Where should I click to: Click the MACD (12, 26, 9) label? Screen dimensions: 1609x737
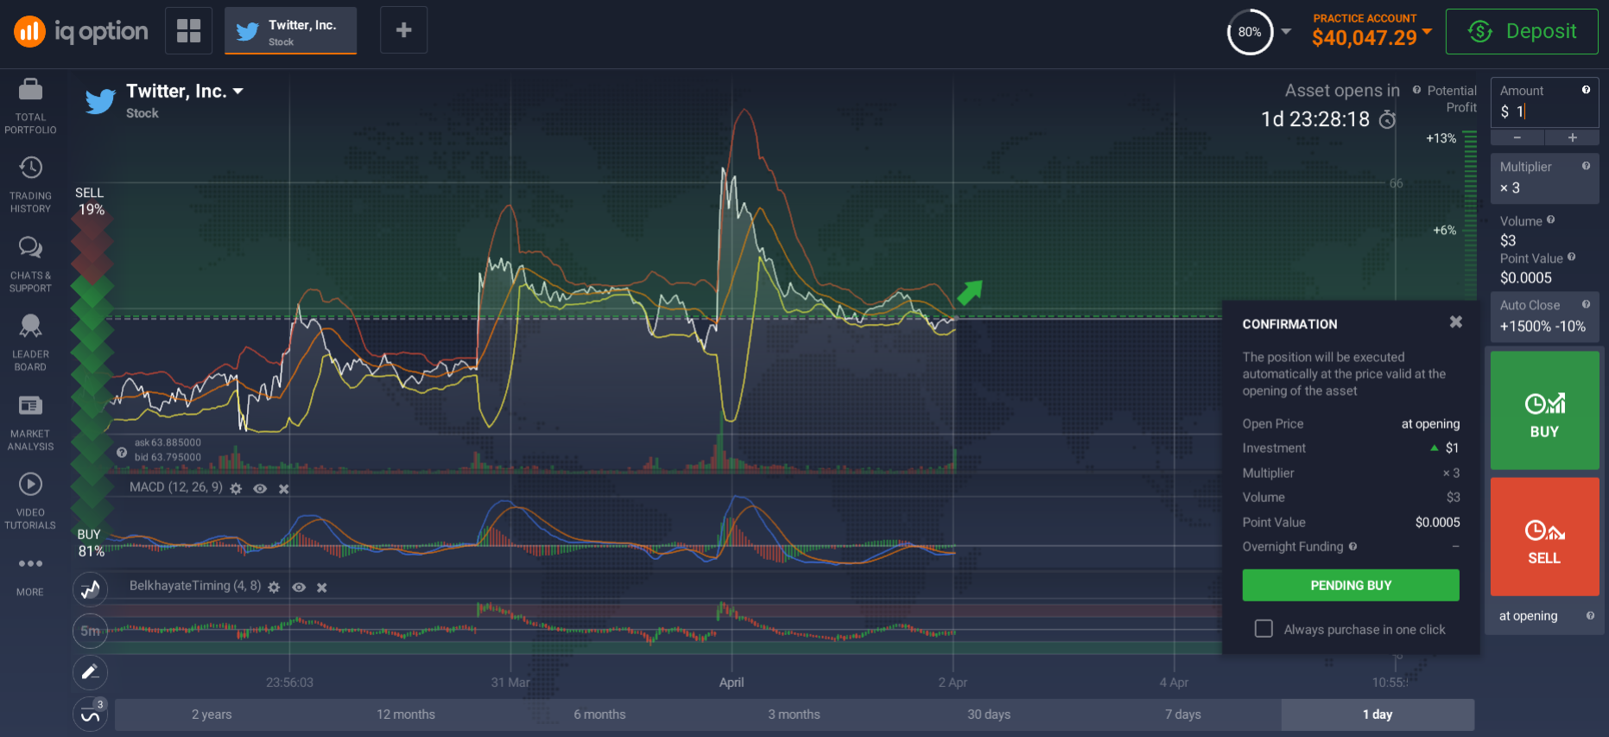[x=176, y=487]
